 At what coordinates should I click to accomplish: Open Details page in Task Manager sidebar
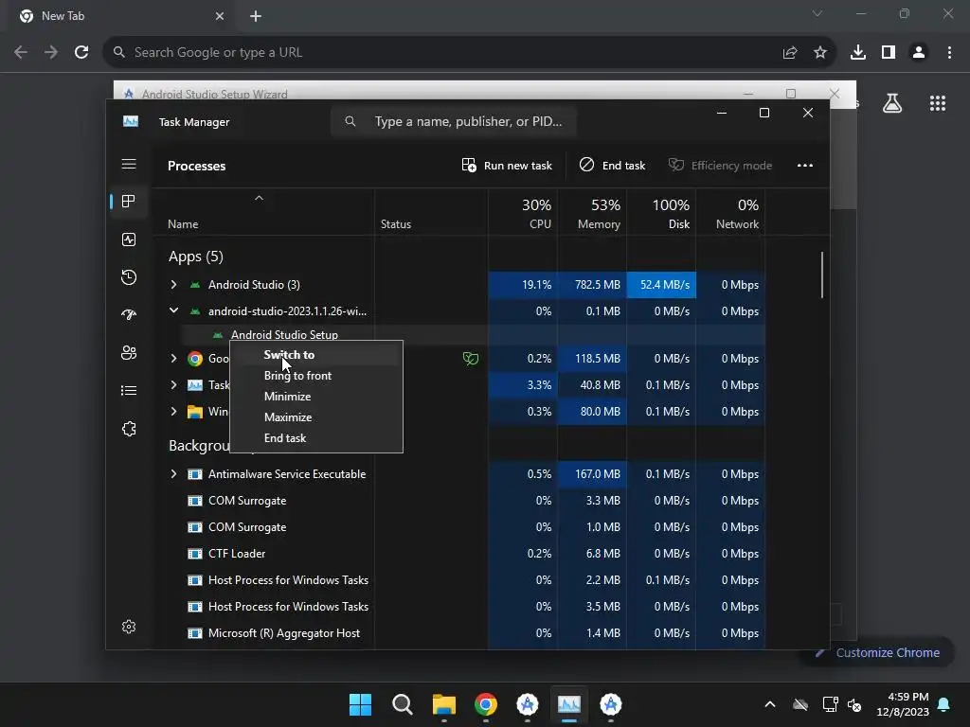[x=129, y=391]
